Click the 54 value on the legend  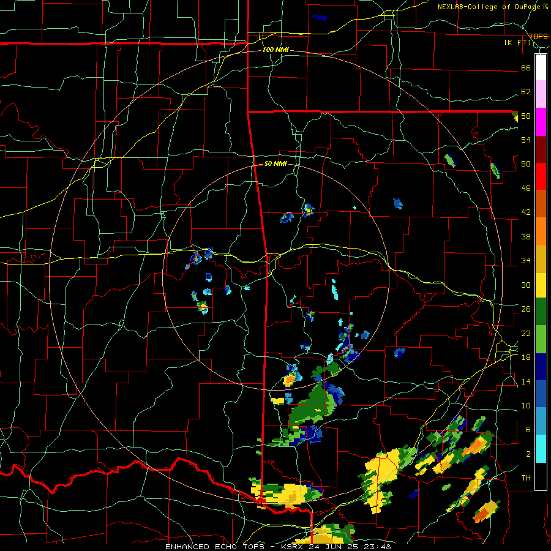tap(526, 140)
